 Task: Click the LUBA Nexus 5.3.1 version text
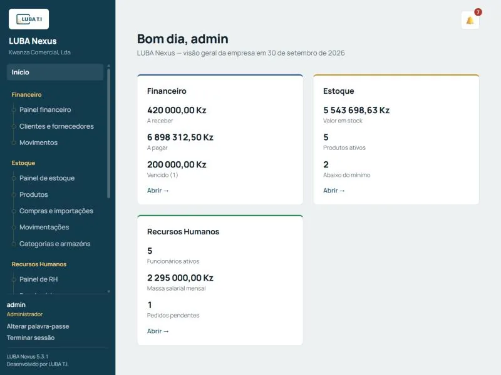point(28,356)
